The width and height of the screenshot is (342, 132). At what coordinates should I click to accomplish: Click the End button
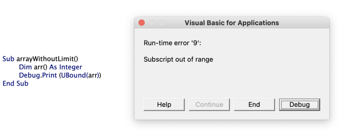pyautogui.click(x=254, y=105)
